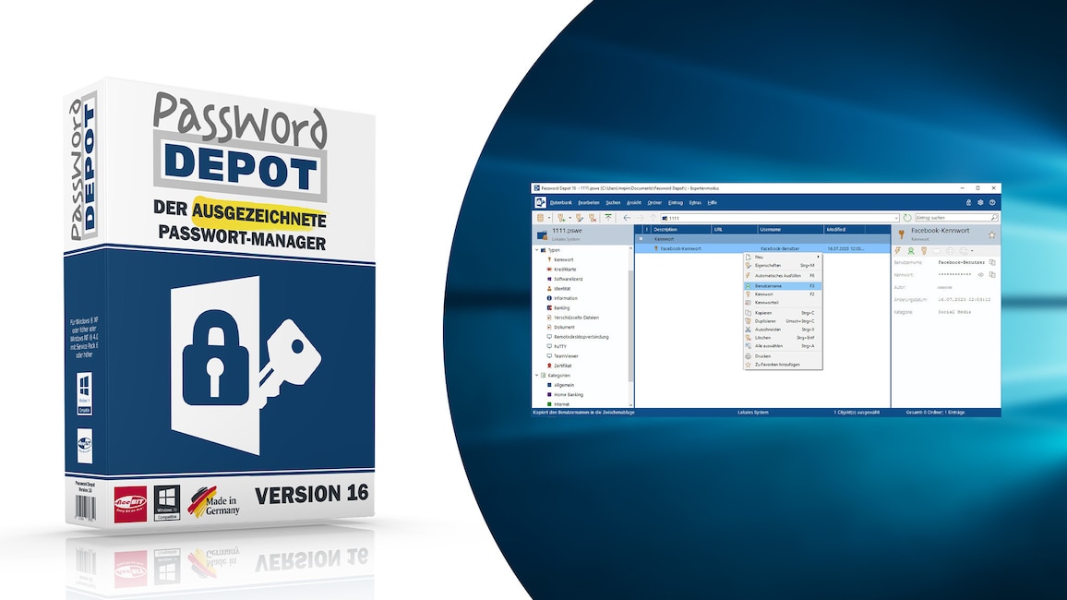Reveal password with the eye icon
1067x600 pixels.
(x=980, y=275)
